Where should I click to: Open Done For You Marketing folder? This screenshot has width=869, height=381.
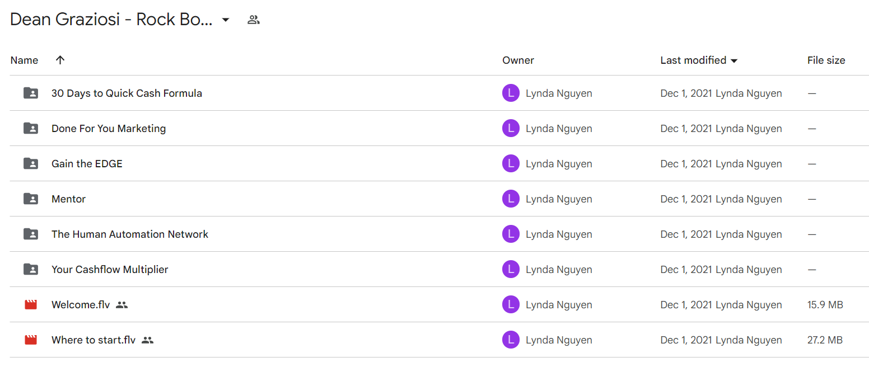(109, 129)
